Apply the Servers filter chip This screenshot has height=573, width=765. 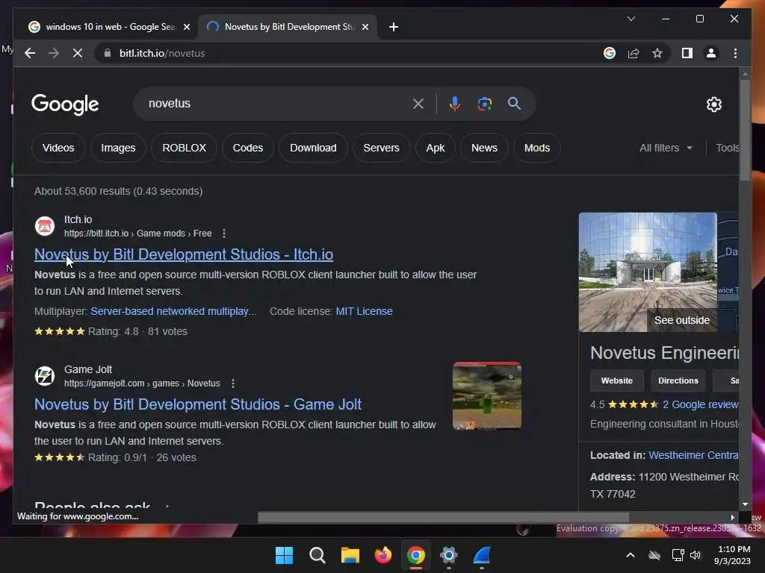(x=381, y=148)
